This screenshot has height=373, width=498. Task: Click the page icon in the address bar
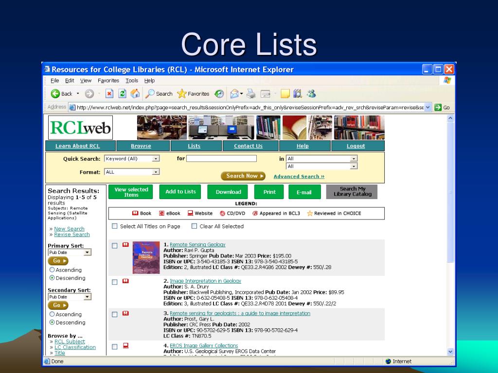(x=72, y=107)
